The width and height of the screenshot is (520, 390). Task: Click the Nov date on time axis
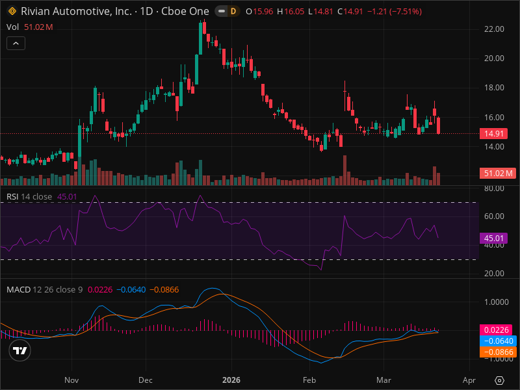point(71,380)
